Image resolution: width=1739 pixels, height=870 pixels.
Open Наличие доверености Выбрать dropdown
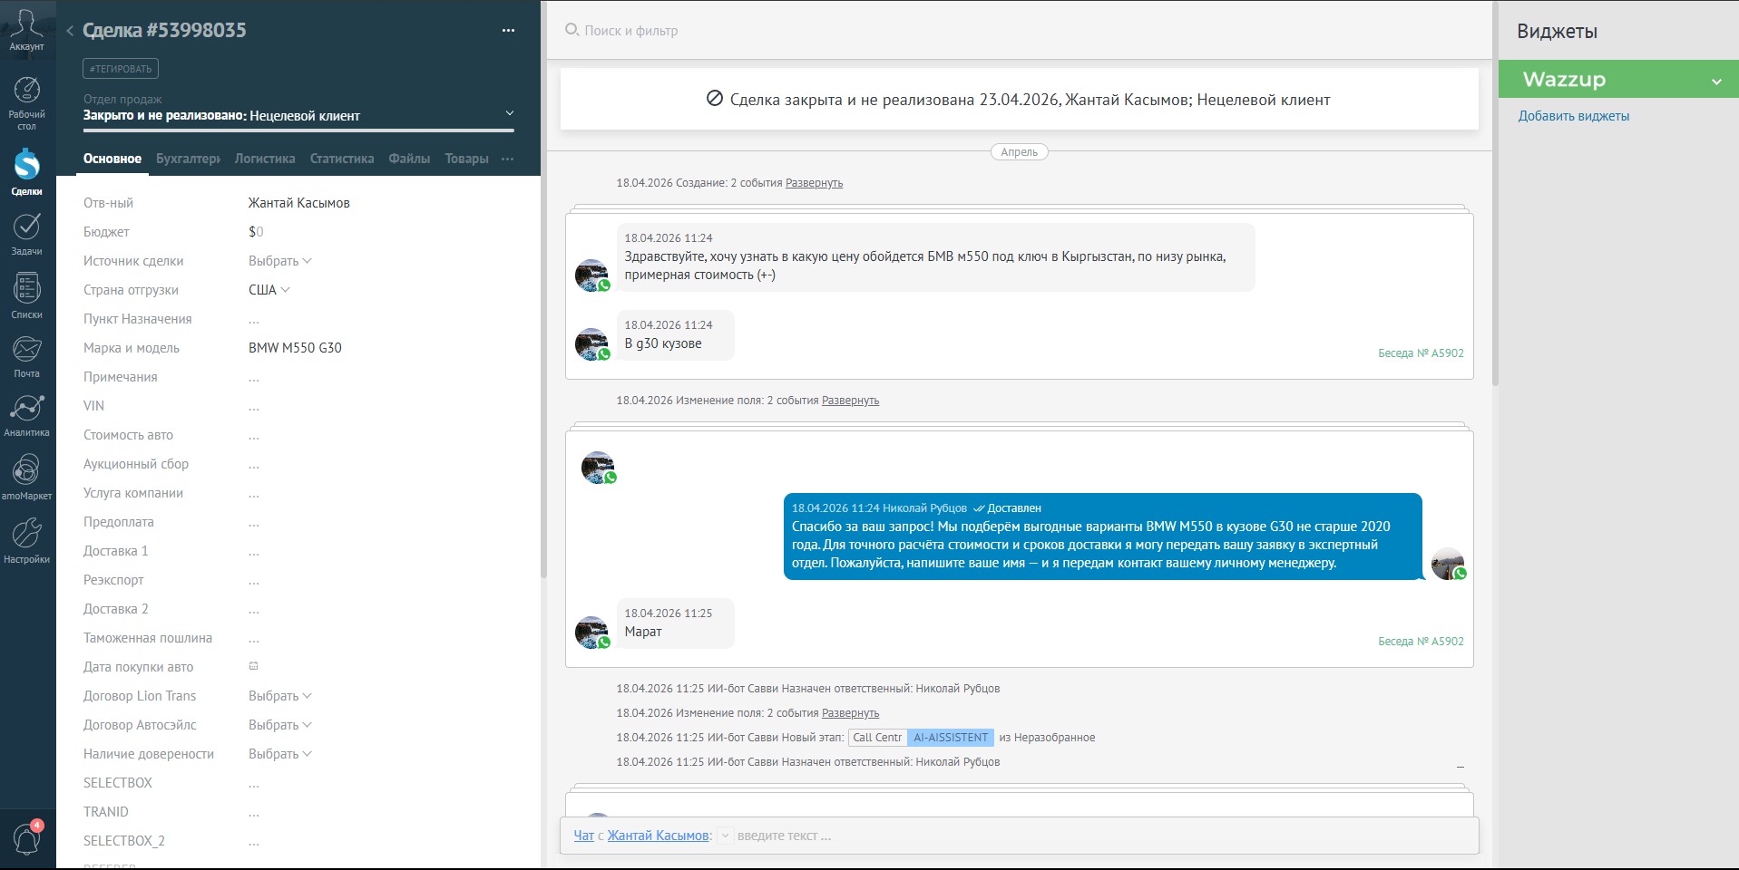click(279, 754)
